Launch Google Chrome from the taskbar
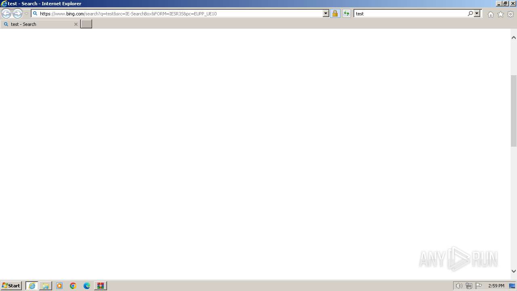Image resolution: width=517 pixels, height=291 pixels. tap(73, 286)
